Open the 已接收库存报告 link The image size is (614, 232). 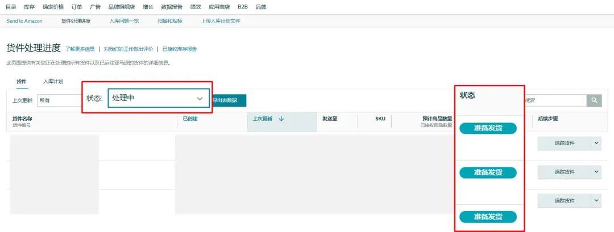(x=180, y=49)
